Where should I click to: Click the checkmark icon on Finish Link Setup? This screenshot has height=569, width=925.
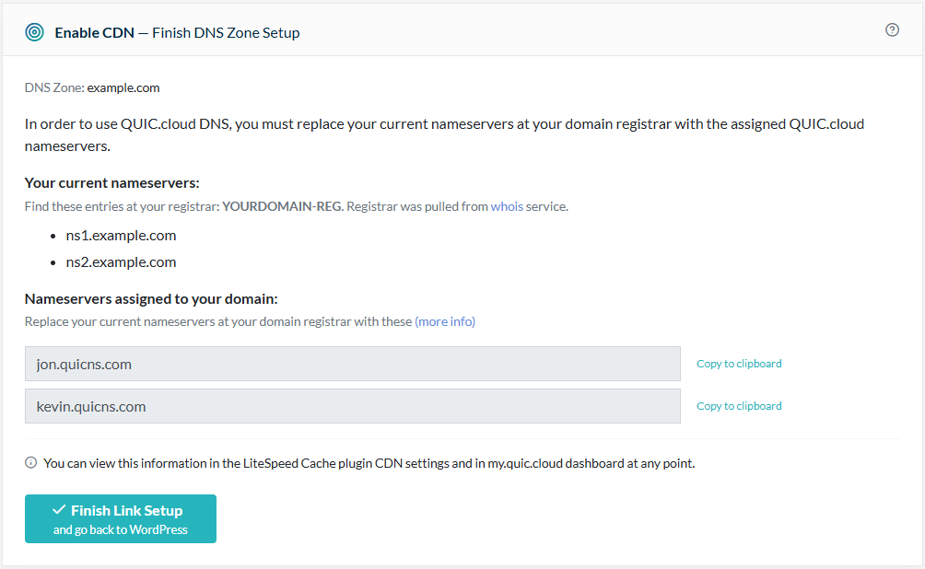click(59, 510)
